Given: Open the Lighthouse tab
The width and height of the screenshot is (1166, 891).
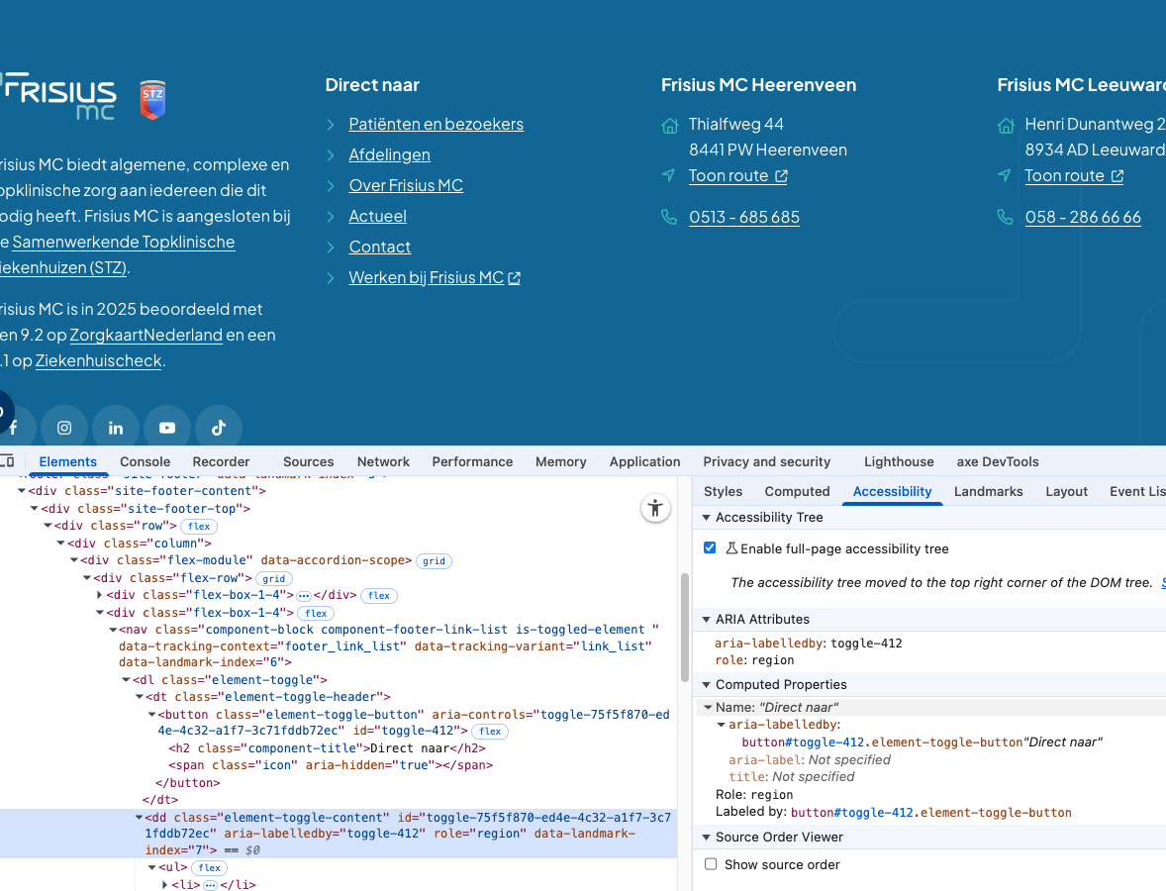Looking at the screenshot, I should [x=899, y=462].
